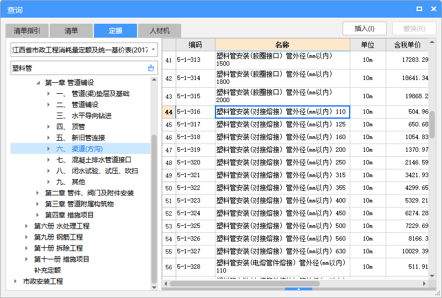Expand the 二、管道铺设 tree node
Viewport: 442px width, 298px height.
coord(49,104)
